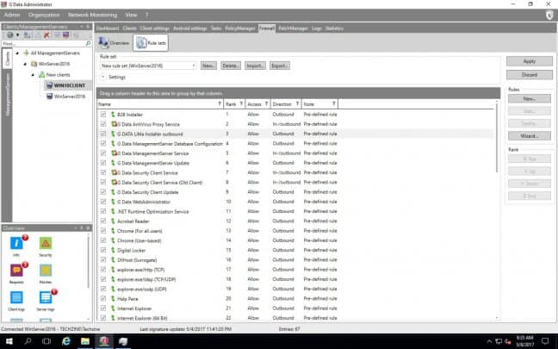Screen dimensions: 558x349
Task: Click the filter icon on Access column
Action: pos(266,103)
